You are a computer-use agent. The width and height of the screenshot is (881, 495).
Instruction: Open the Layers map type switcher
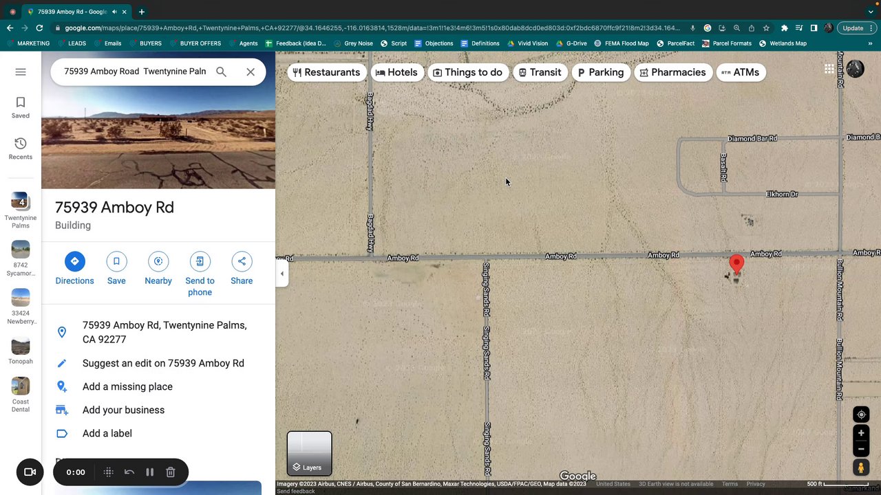tap(310, 453)
